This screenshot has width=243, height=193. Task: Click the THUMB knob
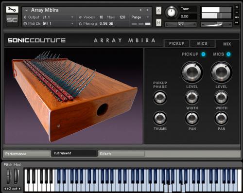pos(160,118)
